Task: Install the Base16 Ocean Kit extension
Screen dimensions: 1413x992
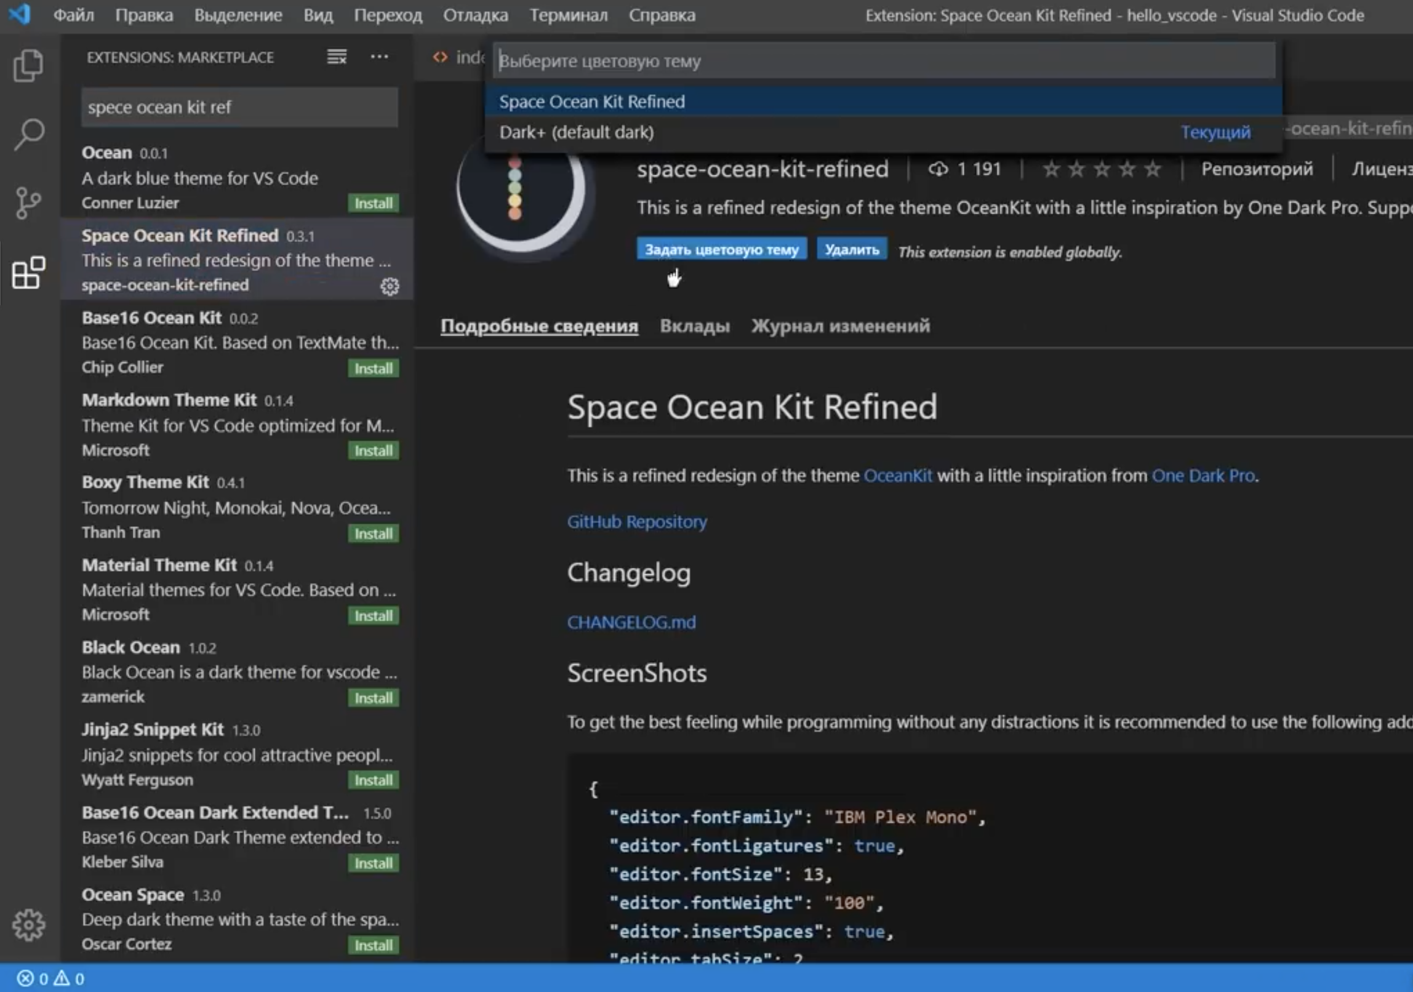Action: point(373,369)
